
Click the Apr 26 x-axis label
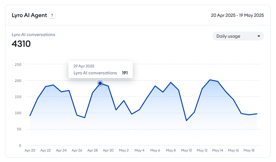[x=77, y=150]
